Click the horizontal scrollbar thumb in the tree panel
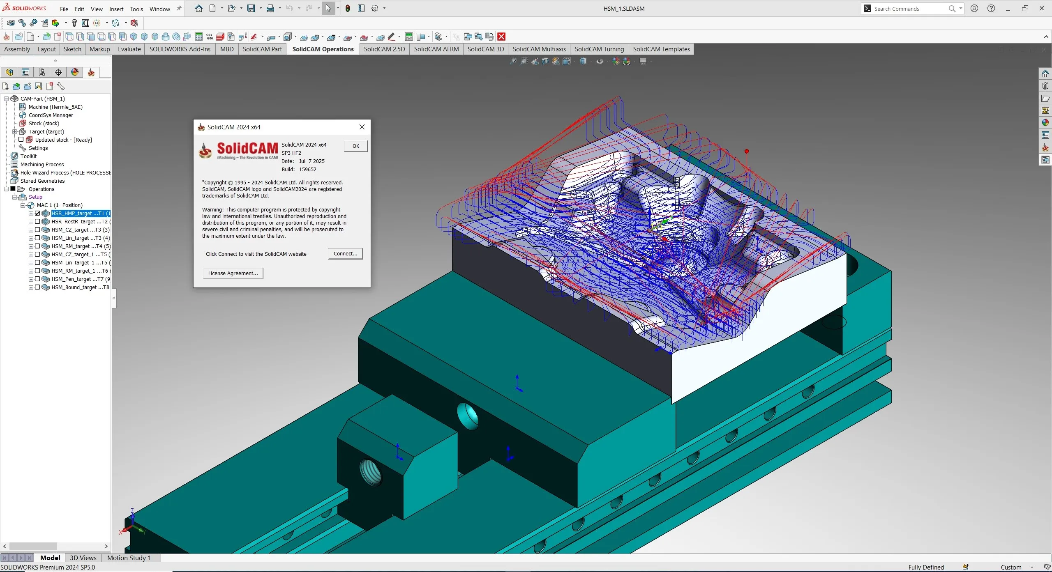 point(33,546)
